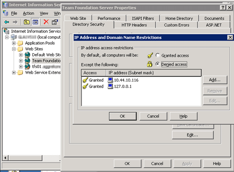Click the key icon of the 10.44.10.116 entry

[85, 80]
